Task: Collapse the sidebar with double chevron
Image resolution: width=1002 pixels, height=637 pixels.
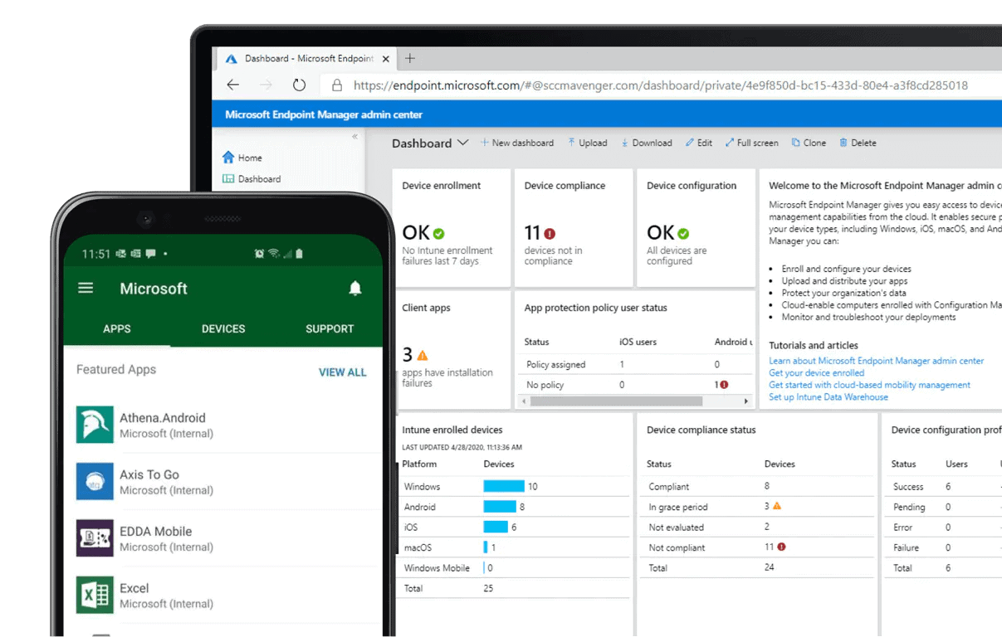Action: pyautogui.click(x=355, y=137)
